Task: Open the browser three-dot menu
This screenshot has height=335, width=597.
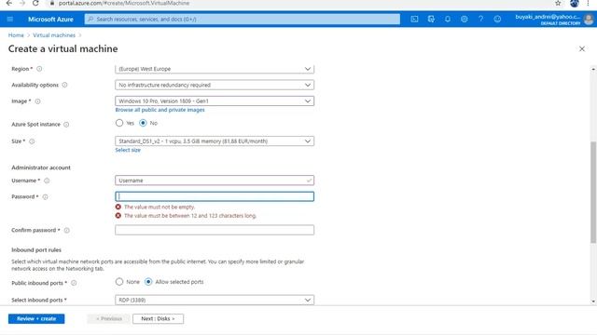Action: [x=588, y=3]
